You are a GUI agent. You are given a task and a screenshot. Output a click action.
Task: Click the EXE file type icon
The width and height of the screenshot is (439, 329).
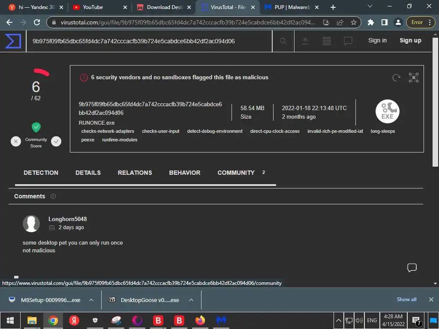(x=388, y=111)
